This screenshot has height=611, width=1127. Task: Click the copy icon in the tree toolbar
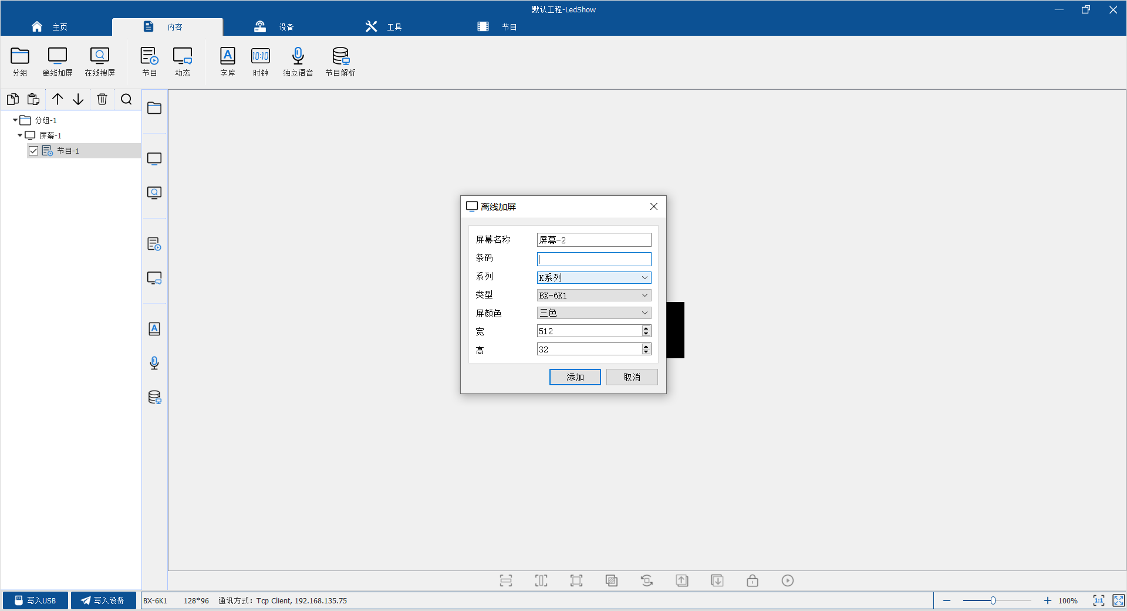[x=13, y=99]
